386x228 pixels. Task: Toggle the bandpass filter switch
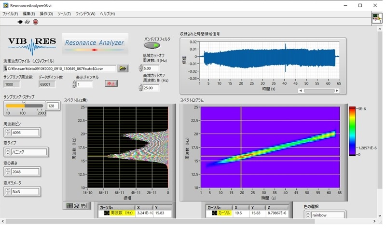(152, 45)
